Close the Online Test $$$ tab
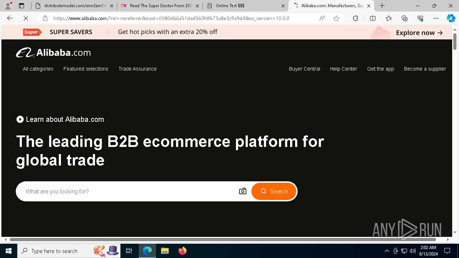 pos(283,6)
